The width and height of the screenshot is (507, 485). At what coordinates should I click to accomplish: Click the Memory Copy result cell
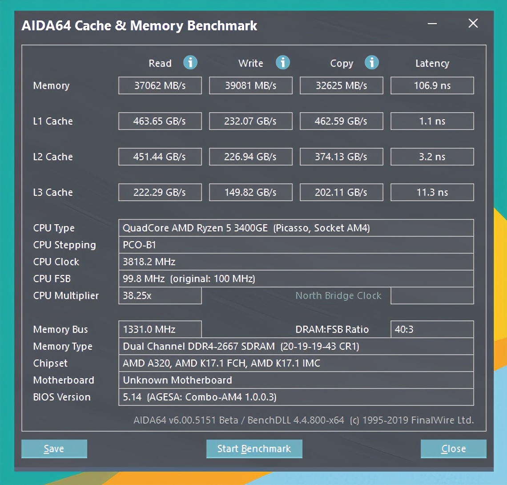click(x=341, y=85)
